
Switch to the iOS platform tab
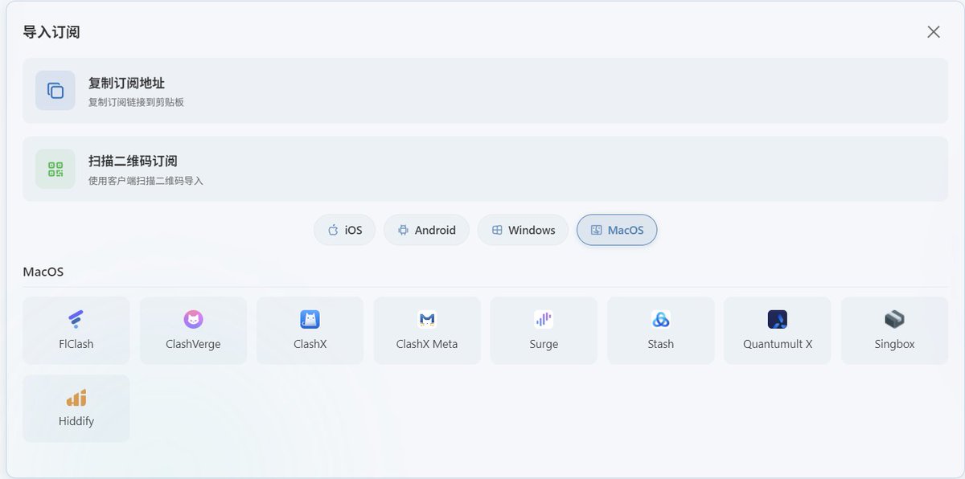pos(344,230)
